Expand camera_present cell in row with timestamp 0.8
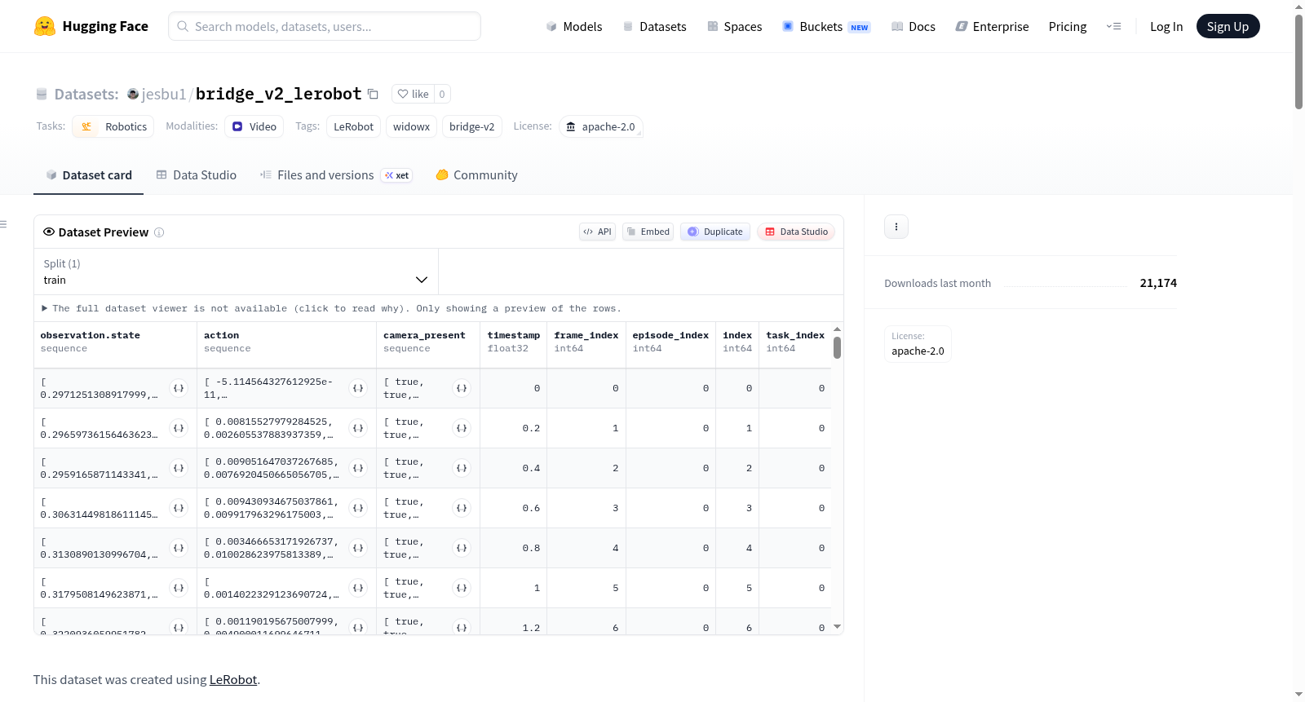This screenshot has width=1305, height=702. point(462,548)
